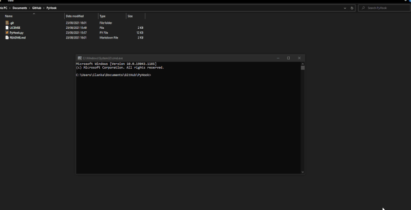This screenshot has width=411, height=210.
Task: Expand chevron after GitHub breadcrumb
Action: click(44, 8)
